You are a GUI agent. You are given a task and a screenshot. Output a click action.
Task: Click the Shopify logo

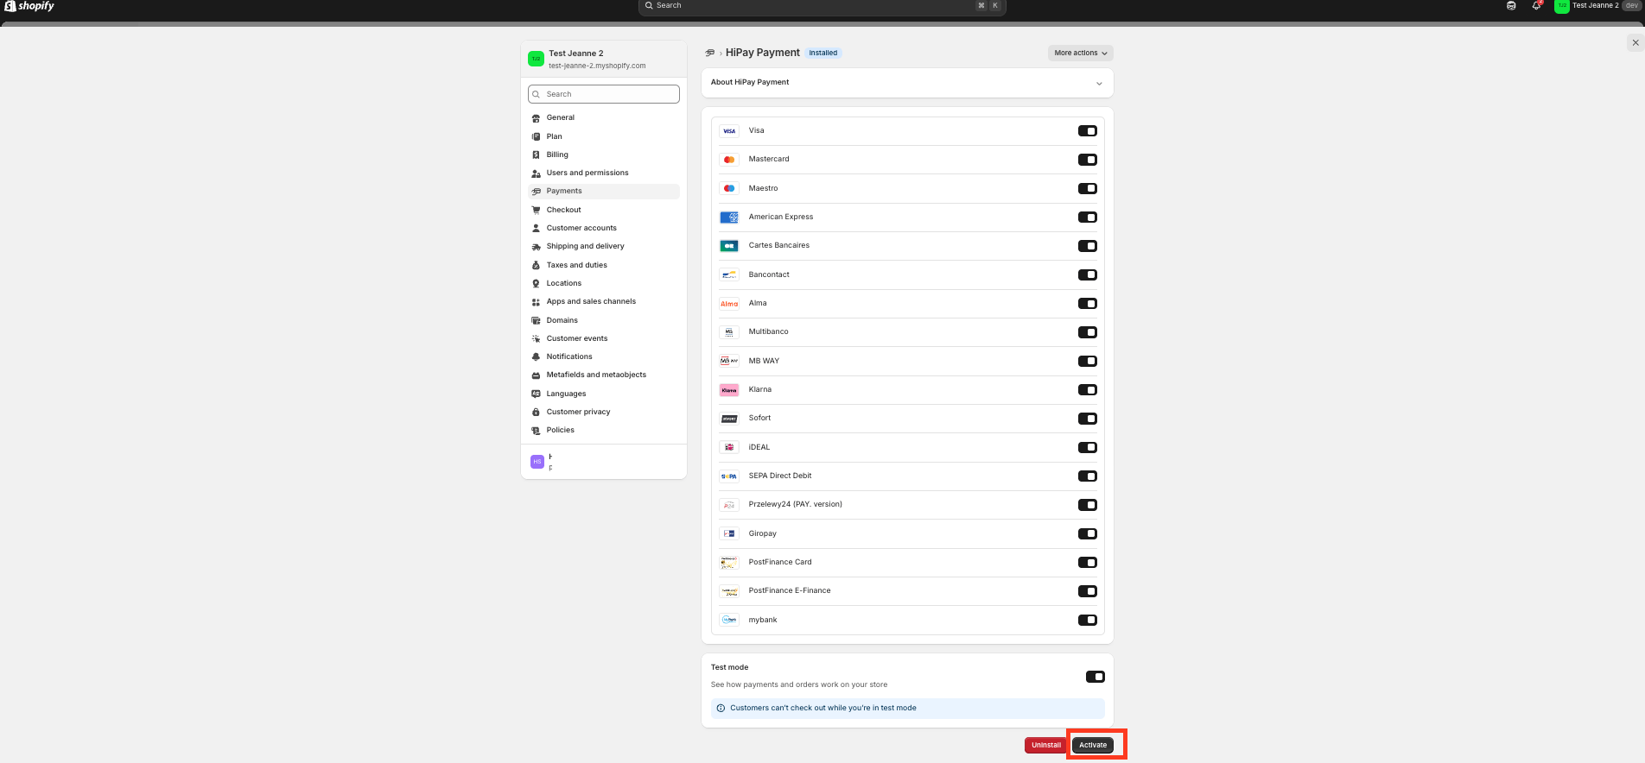coord(29,6)
